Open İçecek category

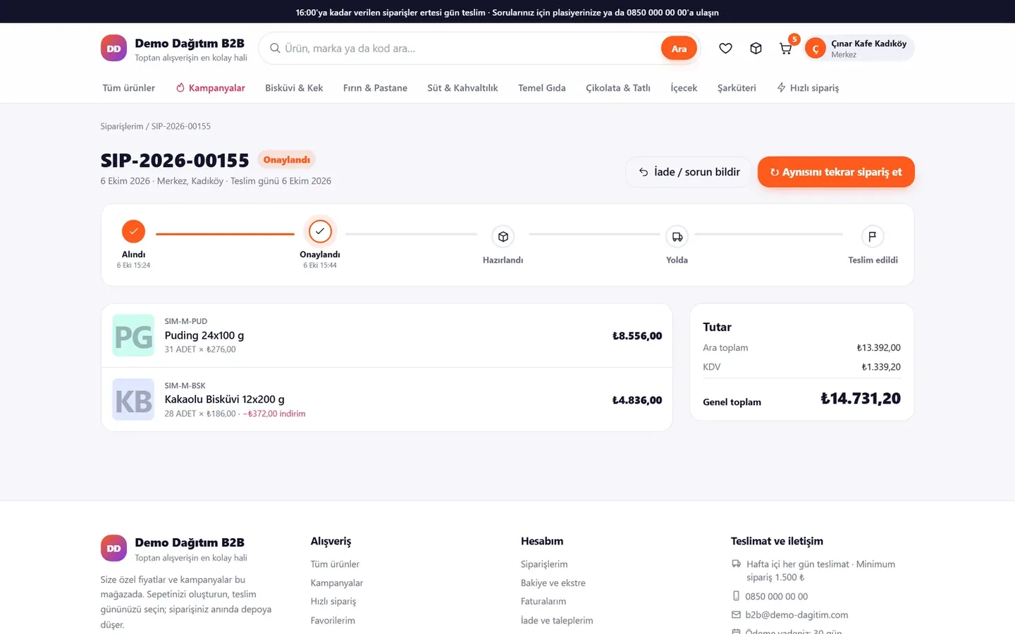point(684,88)
